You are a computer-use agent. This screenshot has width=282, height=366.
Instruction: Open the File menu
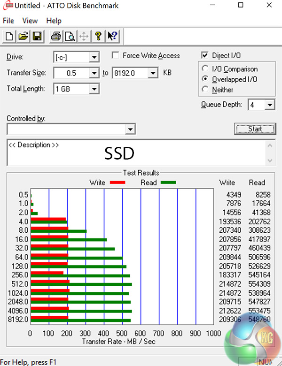pyautogui.click(x=8, y=21)
